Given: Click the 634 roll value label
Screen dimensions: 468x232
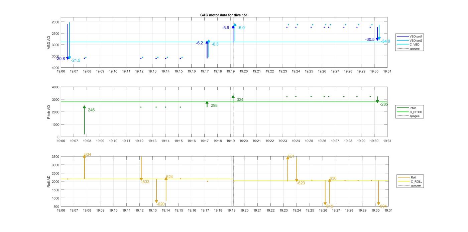Looking at the screenshot, I should [88, 155].
